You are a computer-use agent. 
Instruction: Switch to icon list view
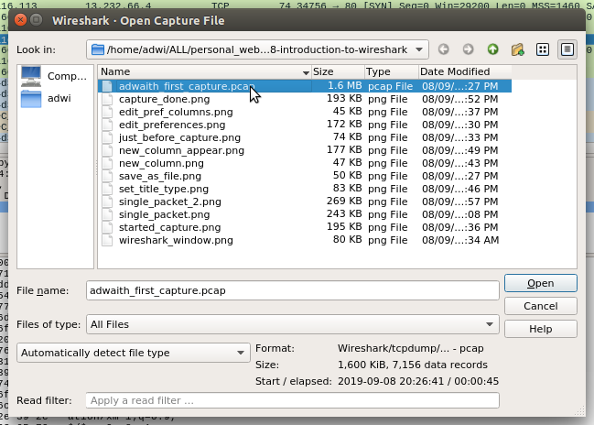coord(543,49)
